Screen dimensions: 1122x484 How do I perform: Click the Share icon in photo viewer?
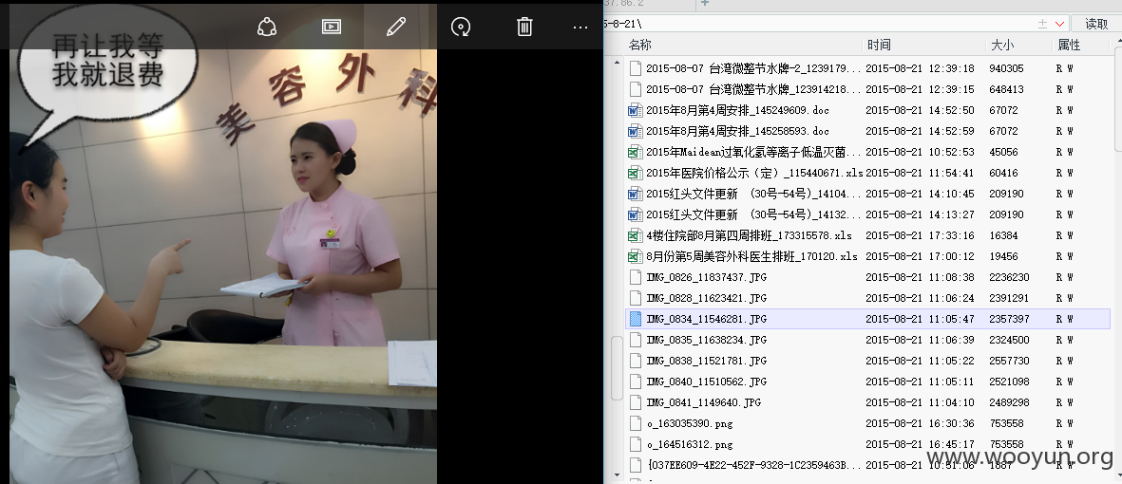(267, 28)
